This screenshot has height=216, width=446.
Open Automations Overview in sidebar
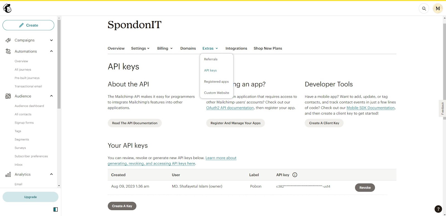[x=21, y=61]
